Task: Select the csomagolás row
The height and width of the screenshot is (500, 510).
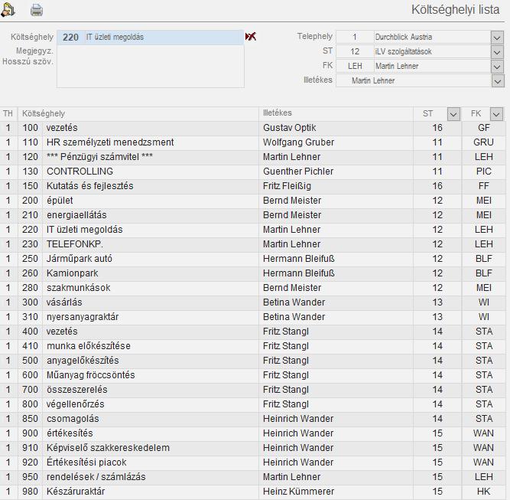Action: click(x=252, y=419)
